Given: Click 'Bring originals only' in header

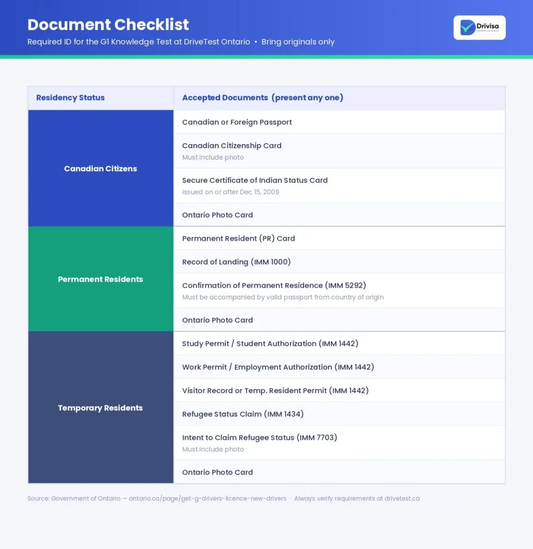Looking at the screenshot, I should [x=298, y=42].
